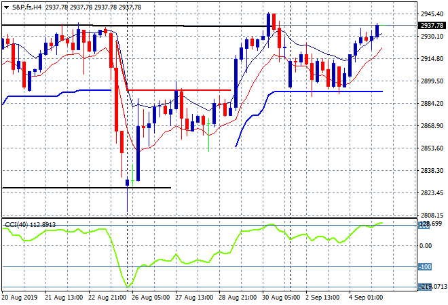
Task: Open the chart menu triangle beside S&P.fs,H4
Action: (6, 7)
